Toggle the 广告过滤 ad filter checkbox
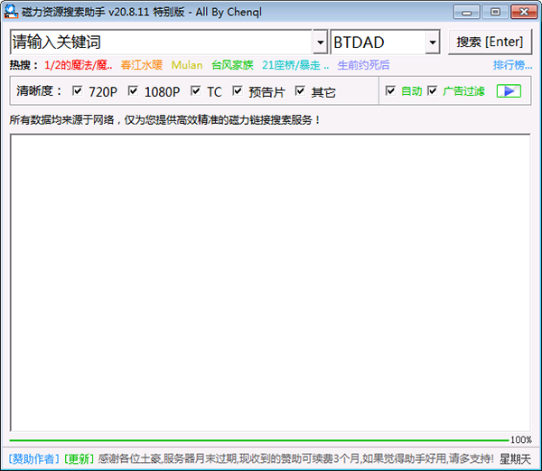This screenshot has width=542, height=471. click(x=432, y=91)
